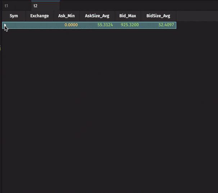Select the Bid_Max cell 925.3200
The height and width of the screenshot is (193, 218).
pyautogui.click(x=130, y=25)
